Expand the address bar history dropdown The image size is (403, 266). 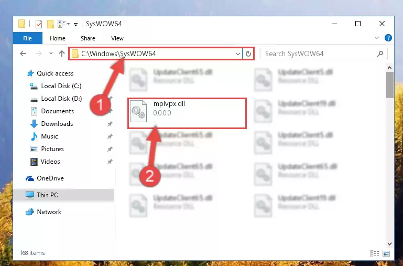click(238, 54)
